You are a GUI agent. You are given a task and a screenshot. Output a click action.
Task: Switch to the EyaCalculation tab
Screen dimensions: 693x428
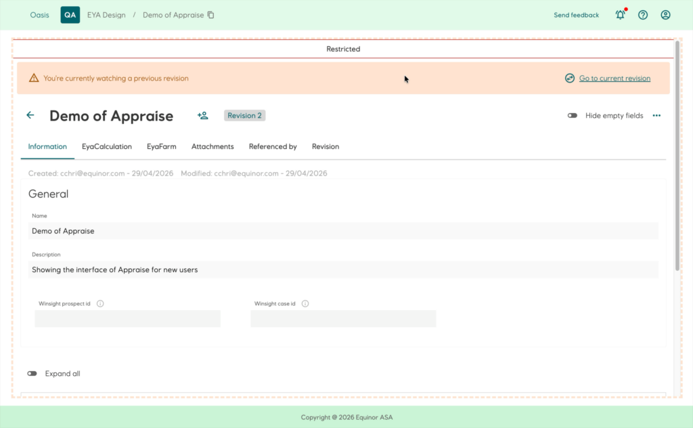[x=106, y=146]
